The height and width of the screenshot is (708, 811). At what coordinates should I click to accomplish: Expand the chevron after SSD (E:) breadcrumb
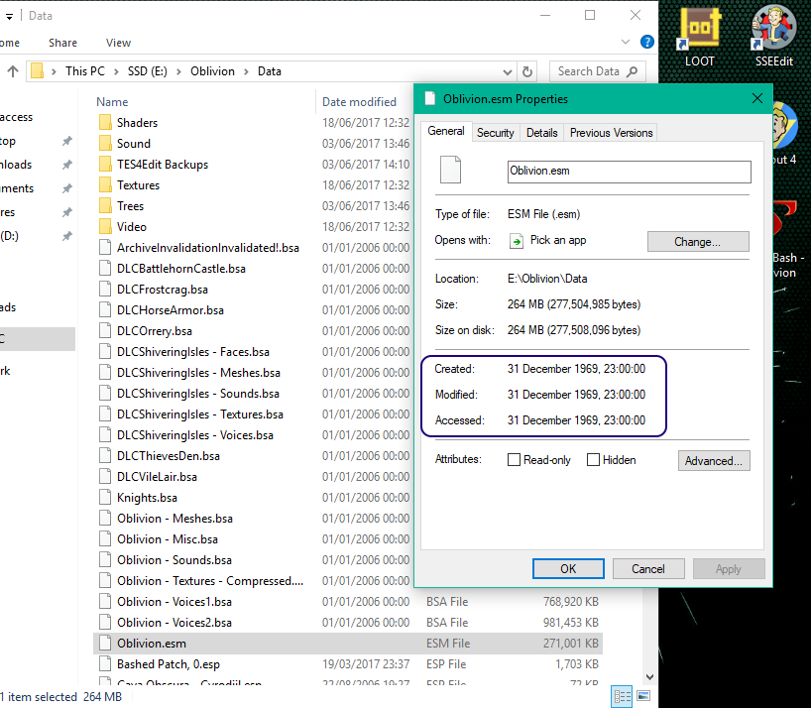point(178,71)
